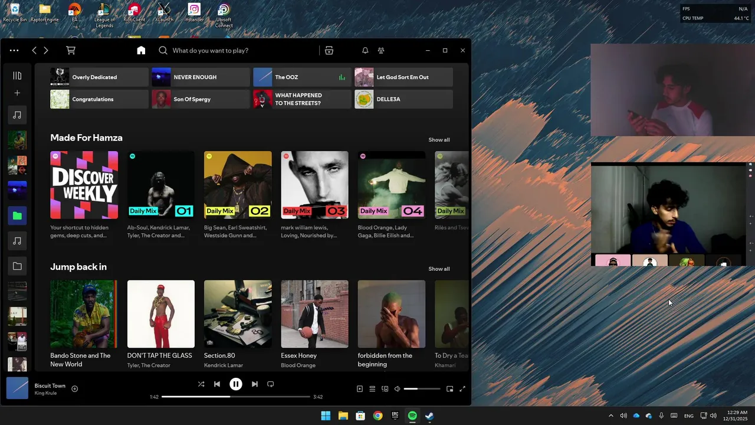Screen dimensions: 755x425
Task: Click the plus create playlist button in sidebar
Action: (x=17, y=93)
